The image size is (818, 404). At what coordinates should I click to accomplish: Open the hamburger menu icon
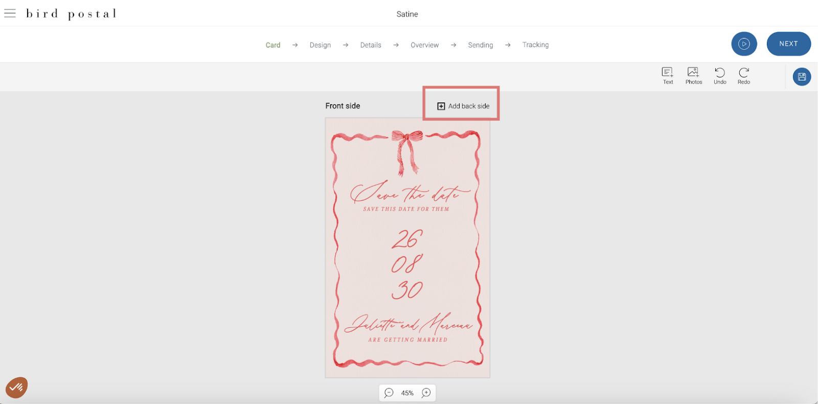[10, 13]
